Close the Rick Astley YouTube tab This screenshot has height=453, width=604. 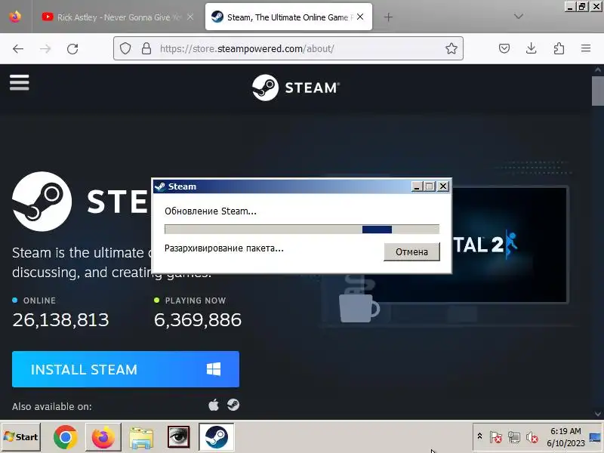coord(190,17)
